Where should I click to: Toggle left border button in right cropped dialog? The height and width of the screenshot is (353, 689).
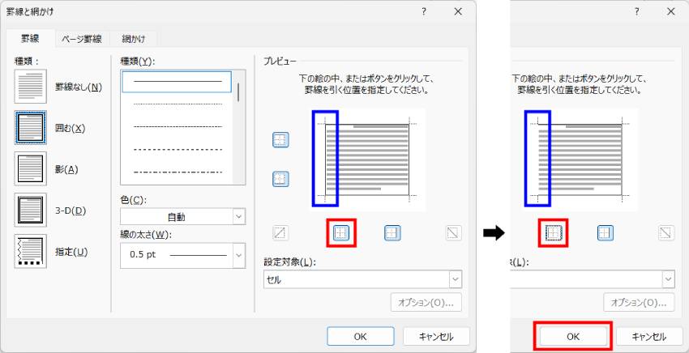click(553, 233)
